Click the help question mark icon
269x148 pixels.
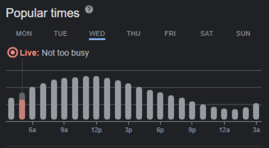[x=89, y=10]
